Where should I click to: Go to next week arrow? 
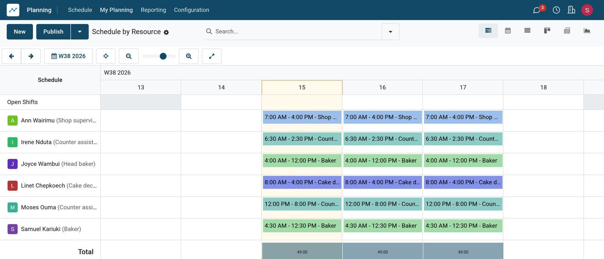coord(31,56)
